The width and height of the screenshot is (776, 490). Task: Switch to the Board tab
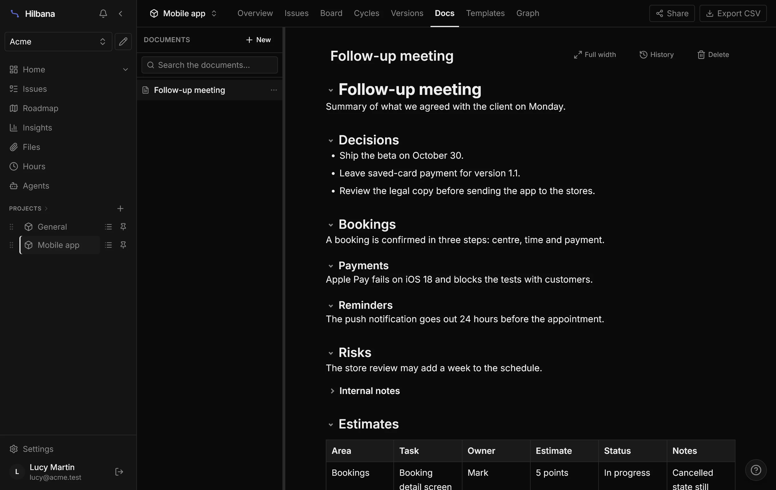[x=331, y=13]
